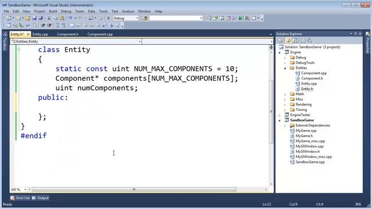Viewport: 372px width, 209px height.
Task: Click the New Project toolbar icon
Action: pyautogui.click(x=9, y=18)
